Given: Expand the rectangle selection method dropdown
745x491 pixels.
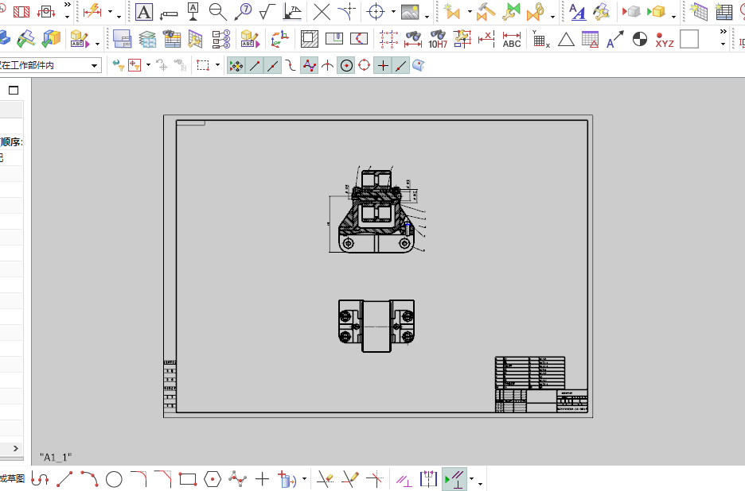Looking at the screenshot, I should (217, 65).
